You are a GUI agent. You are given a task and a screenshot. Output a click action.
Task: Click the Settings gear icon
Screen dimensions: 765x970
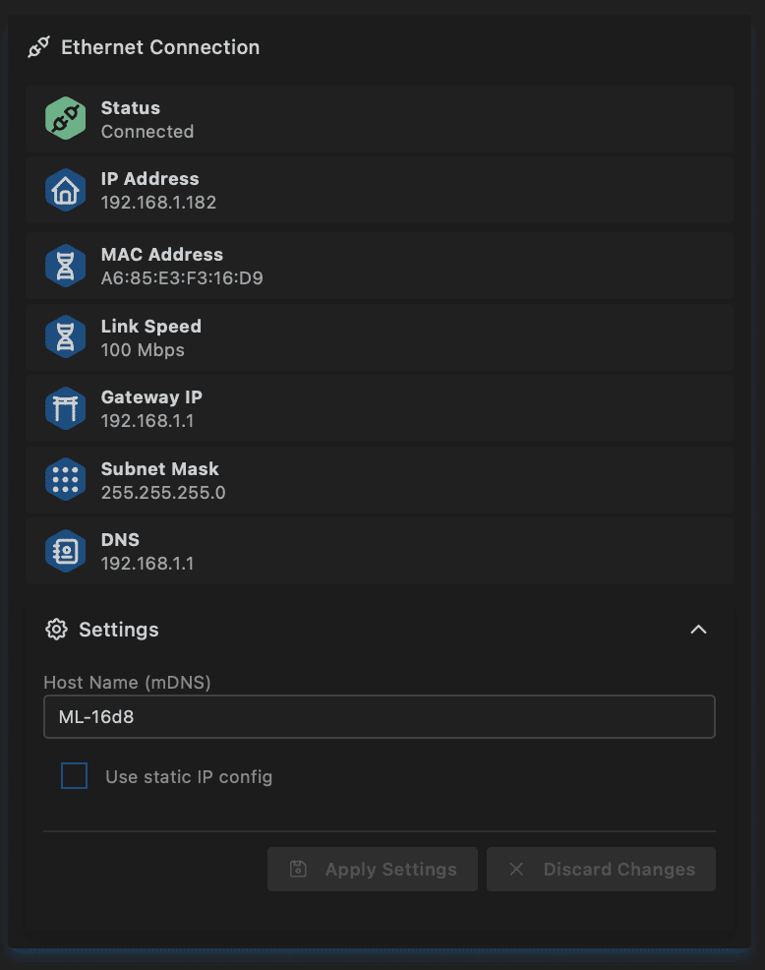tap(56, 630)
